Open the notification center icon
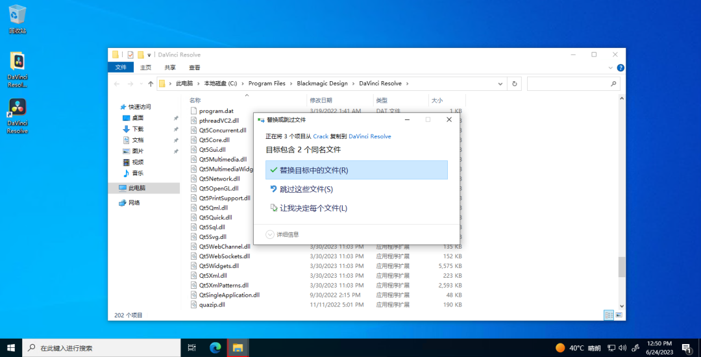Viewport: 701px width, 357px height. tap(685, 348)
